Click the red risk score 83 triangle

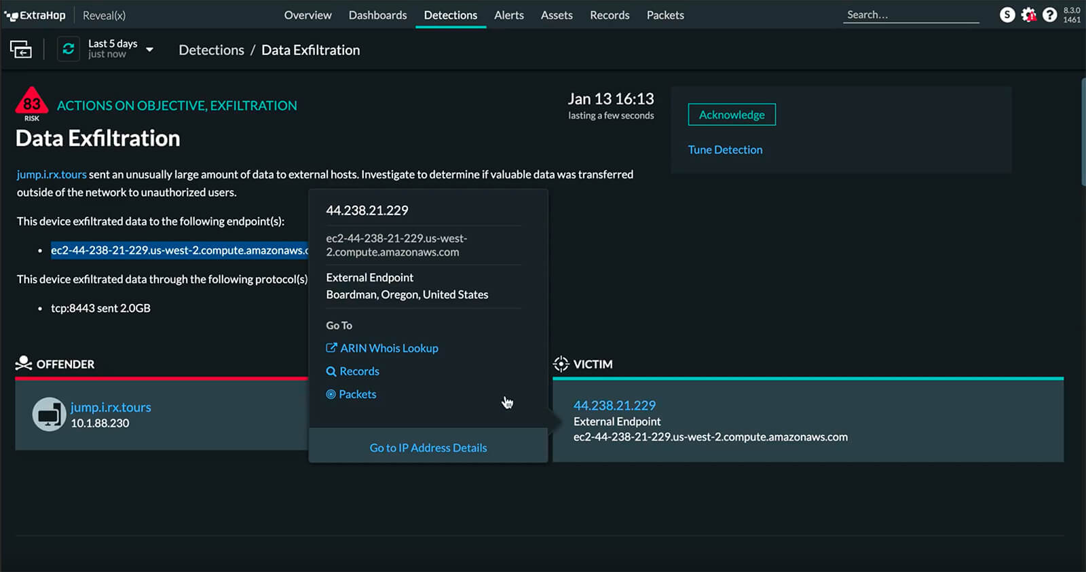(32, 100)
